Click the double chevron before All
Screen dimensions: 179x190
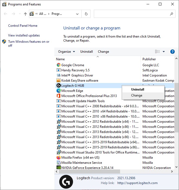[37, 14]
